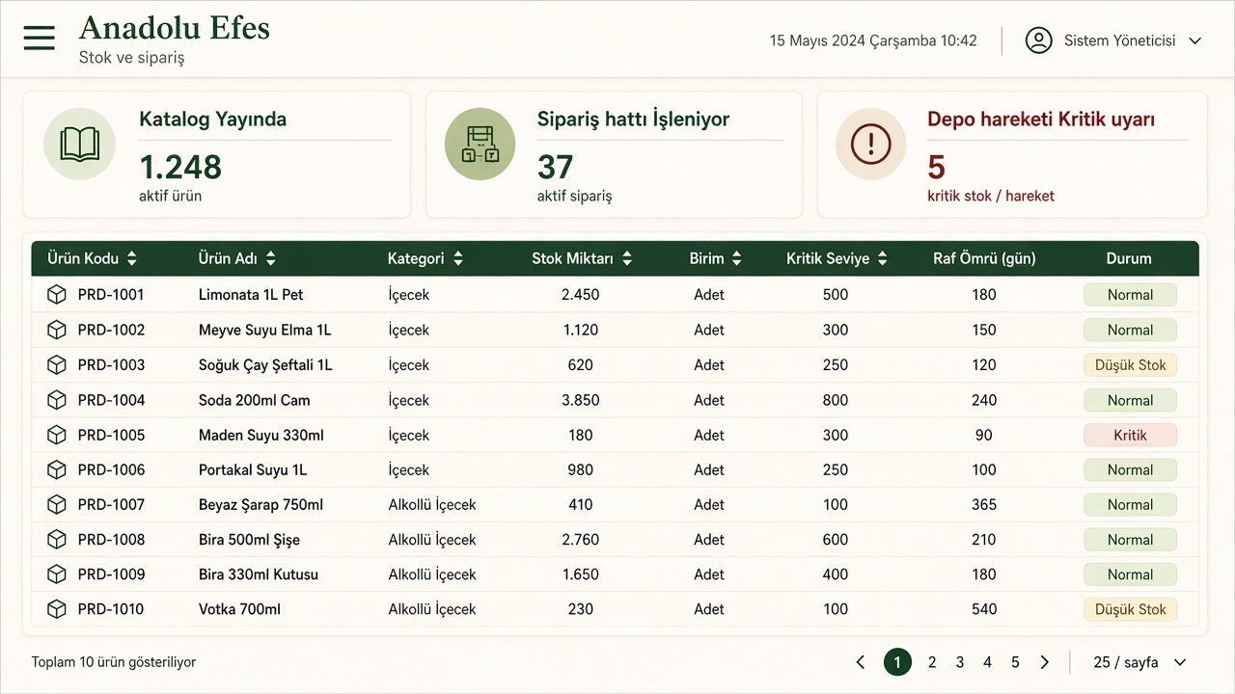Go to the next page arrow
Screen dimensions: 1235x694
coord(1044,662)
